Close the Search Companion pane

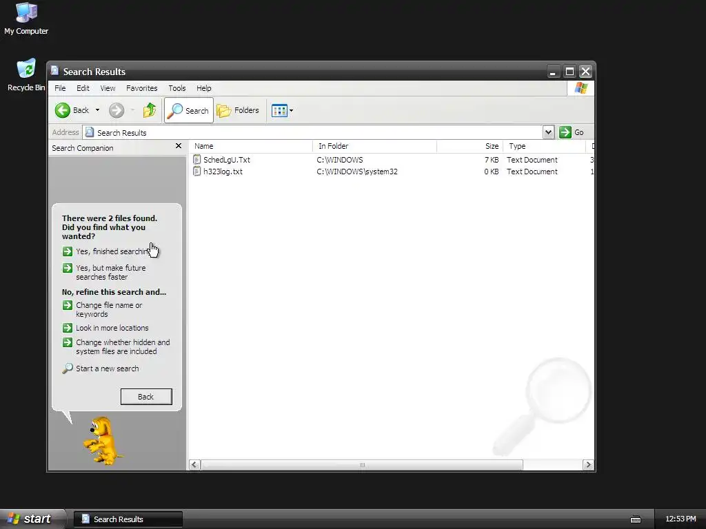(179, 146)
